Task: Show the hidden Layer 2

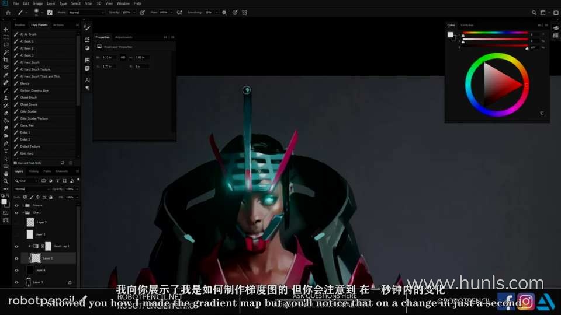Action: pos(16,222)
